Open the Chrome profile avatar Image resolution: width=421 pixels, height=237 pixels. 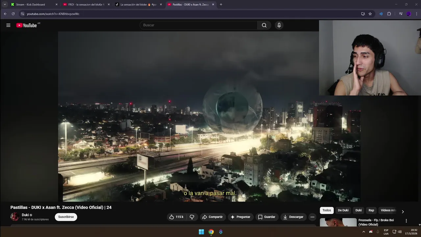coord(409,14)
